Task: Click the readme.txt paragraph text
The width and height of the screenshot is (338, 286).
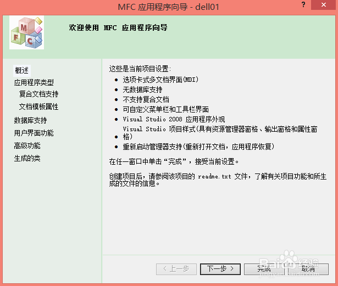Action: [x=218, y=180]
